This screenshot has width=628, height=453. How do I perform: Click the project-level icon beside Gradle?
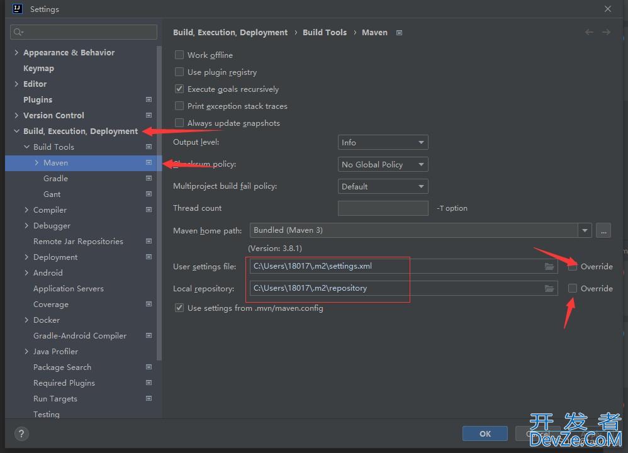(149, 178)
